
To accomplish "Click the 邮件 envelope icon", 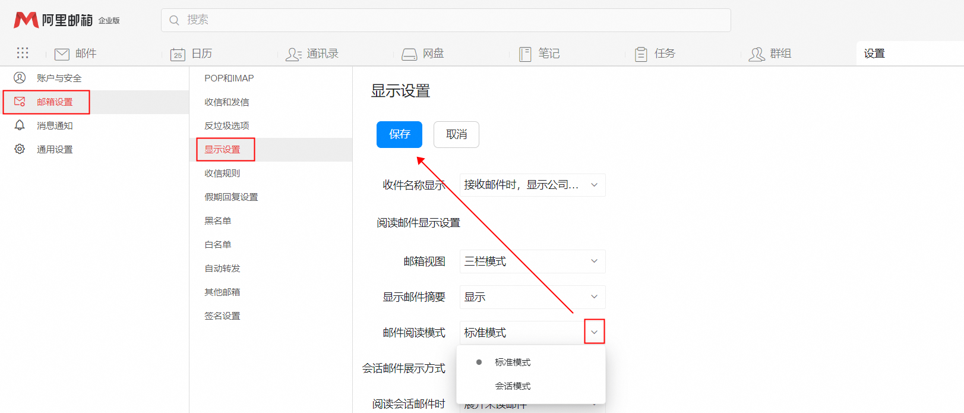I will (62, 54).
